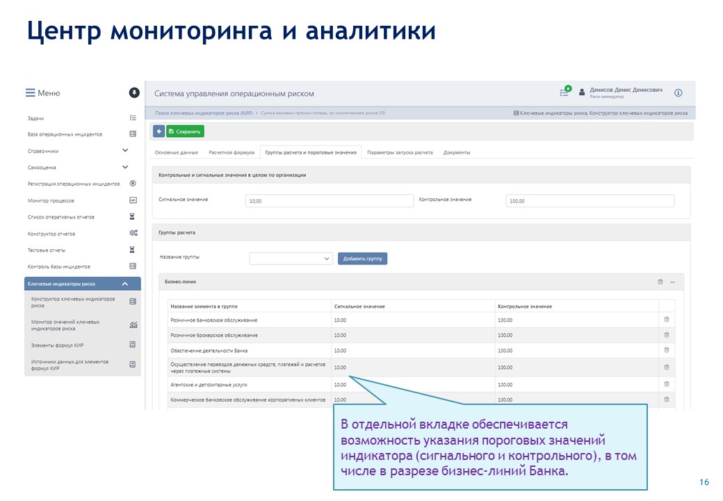Click the Элементы формул КИР icon
Screen dimensions: 723x501
[132, 344]
